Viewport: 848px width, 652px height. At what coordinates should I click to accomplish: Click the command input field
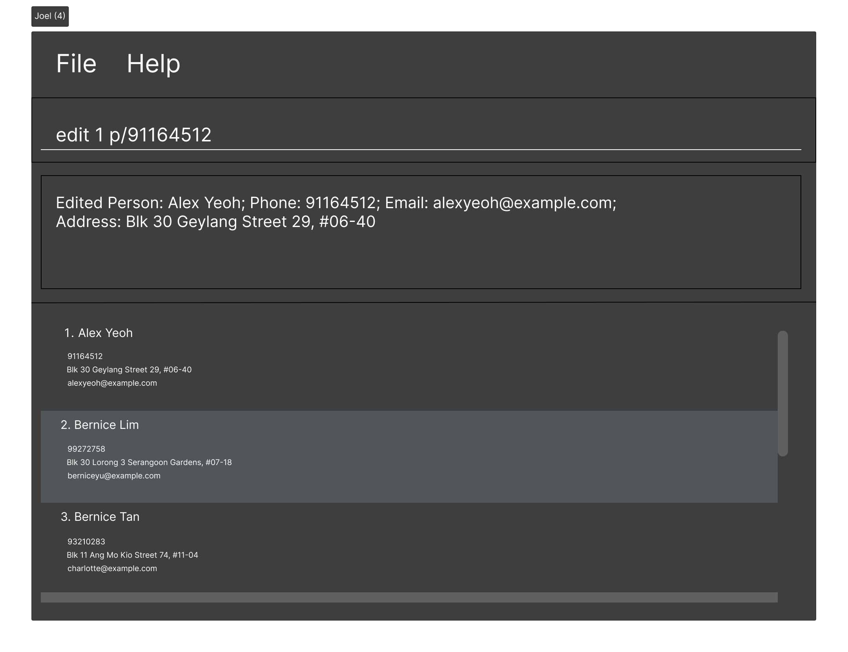point(421,135)
